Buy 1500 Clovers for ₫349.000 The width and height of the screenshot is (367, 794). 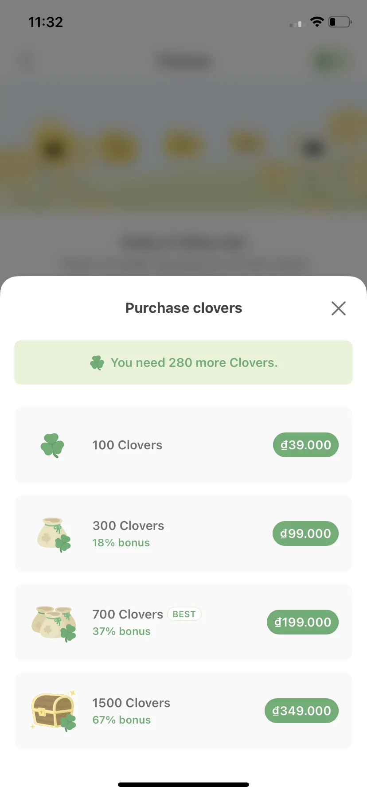(302, 711)
